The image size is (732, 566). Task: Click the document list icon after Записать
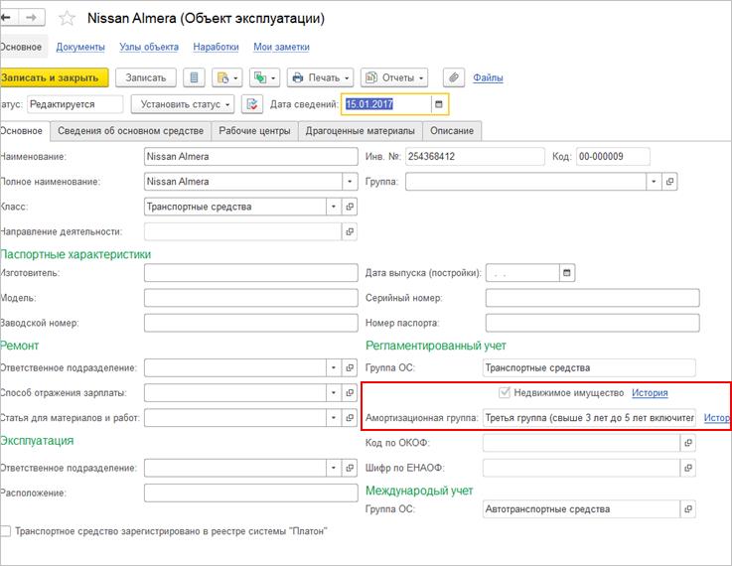coord(194,77)
